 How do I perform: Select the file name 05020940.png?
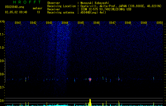click(x=15, y=7)
